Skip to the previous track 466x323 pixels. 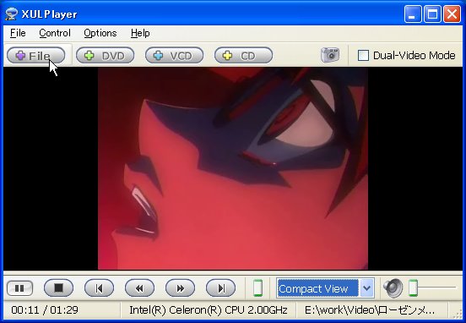click(x=99, y=287)
